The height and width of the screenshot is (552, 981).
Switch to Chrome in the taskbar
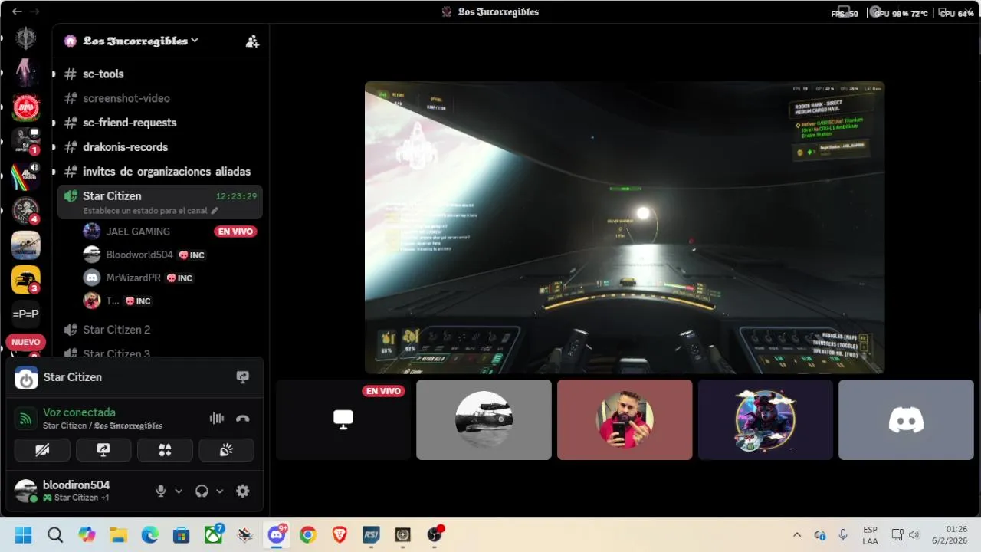308,535
